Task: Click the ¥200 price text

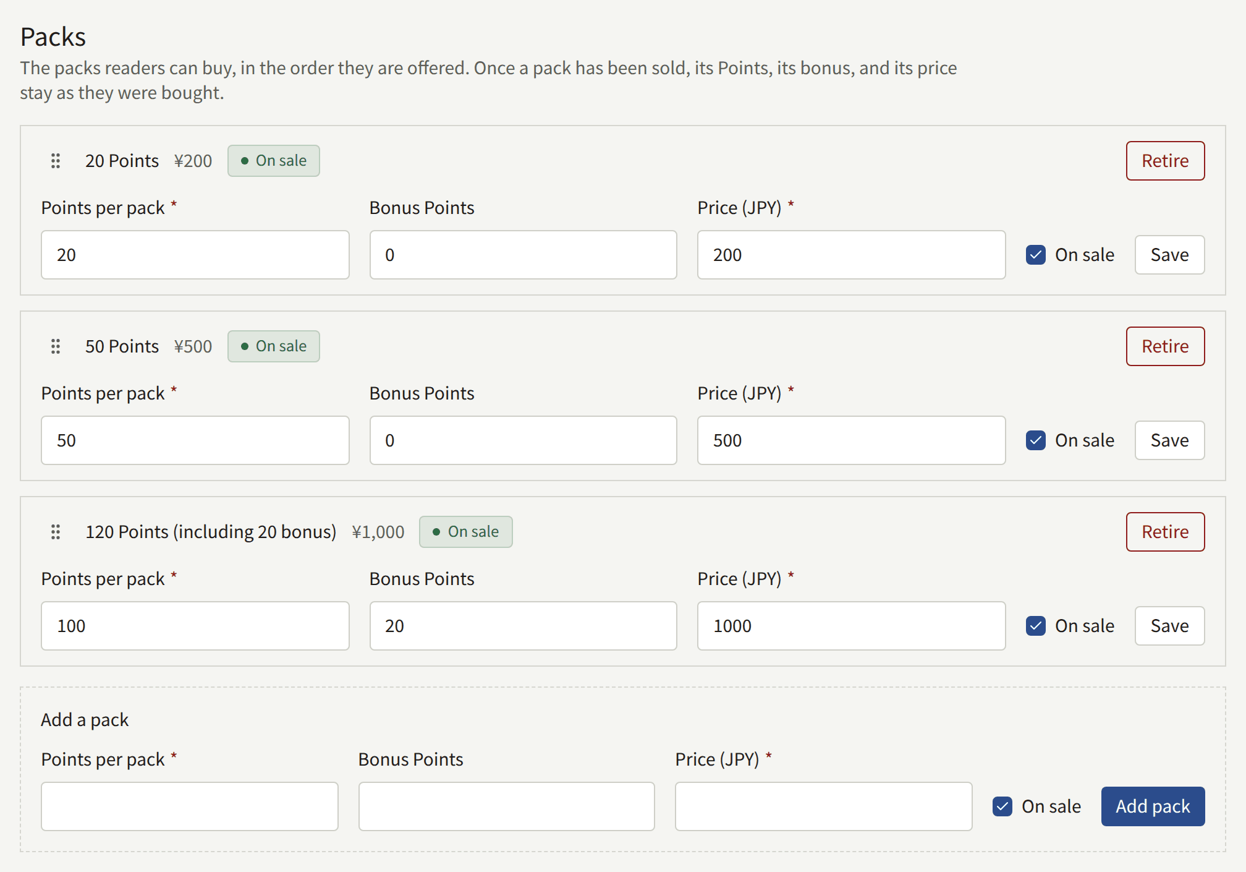Action: pyautogui.click(x=193, y=161)
